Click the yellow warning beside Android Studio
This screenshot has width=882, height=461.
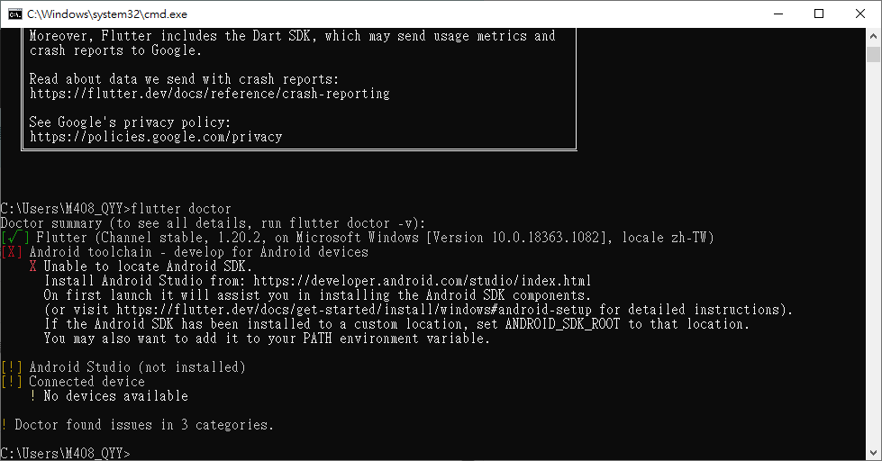coord(11,367)
